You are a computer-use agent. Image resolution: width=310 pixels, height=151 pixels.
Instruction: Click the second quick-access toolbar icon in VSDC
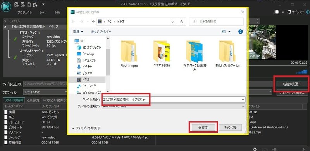click(x=23, y=4)
